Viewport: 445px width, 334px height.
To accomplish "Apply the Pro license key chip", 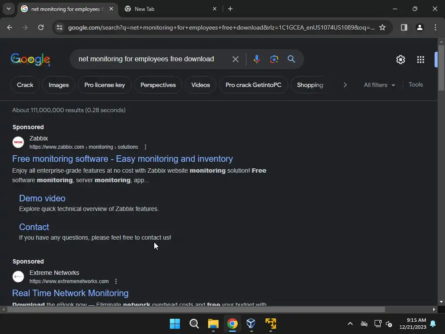I will point(104,85).
